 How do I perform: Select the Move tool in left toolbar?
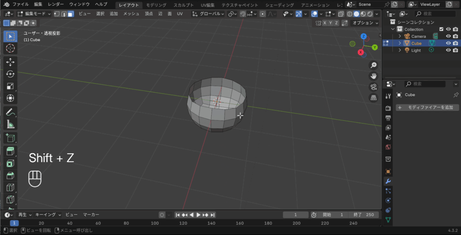click(10, 62)
